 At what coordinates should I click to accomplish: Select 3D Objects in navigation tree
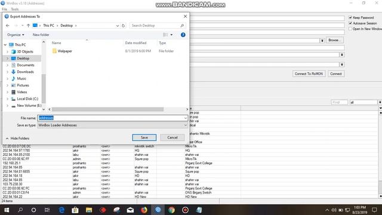tap(25, 52)
